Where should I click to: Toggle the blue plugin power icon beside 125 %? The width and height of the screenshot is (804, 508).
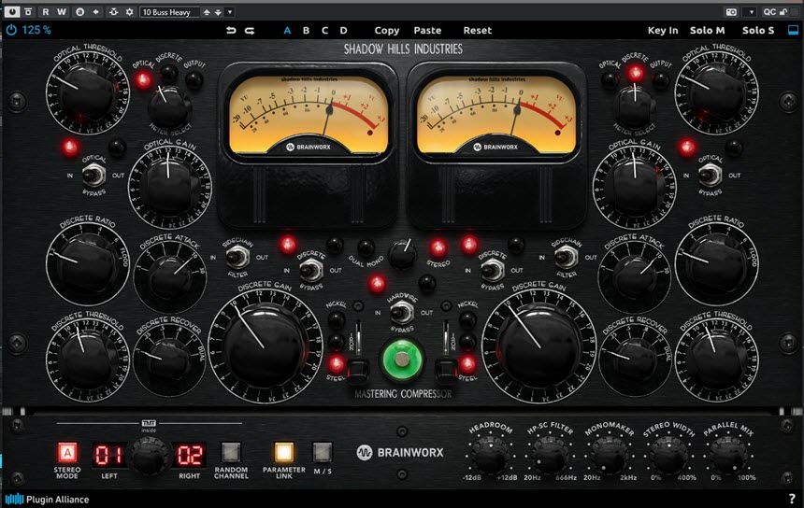[x=11, y=30]
